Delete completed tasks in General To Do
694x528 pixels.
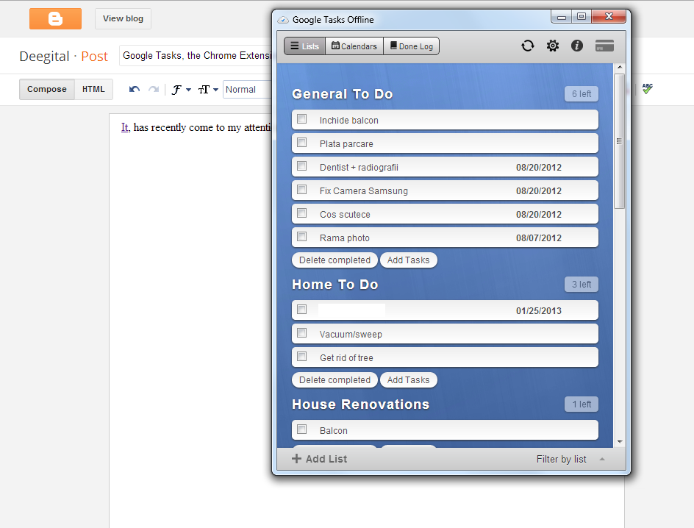click(x=335, y=260)
